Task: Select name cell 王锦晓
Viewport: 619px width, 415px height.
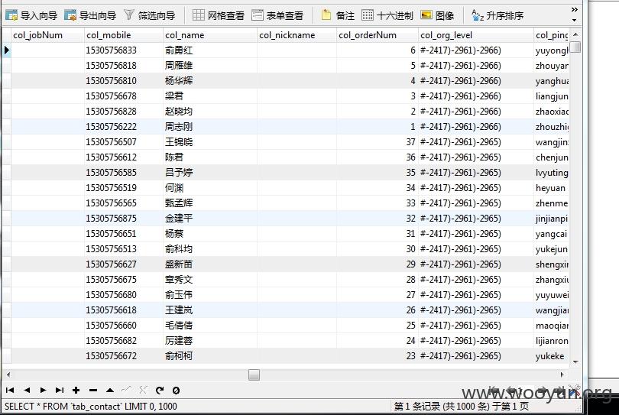Action: point(210,141)
